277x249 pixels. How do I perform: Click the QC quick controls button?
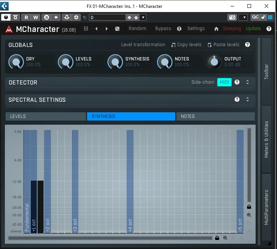(x=255, y=17)
